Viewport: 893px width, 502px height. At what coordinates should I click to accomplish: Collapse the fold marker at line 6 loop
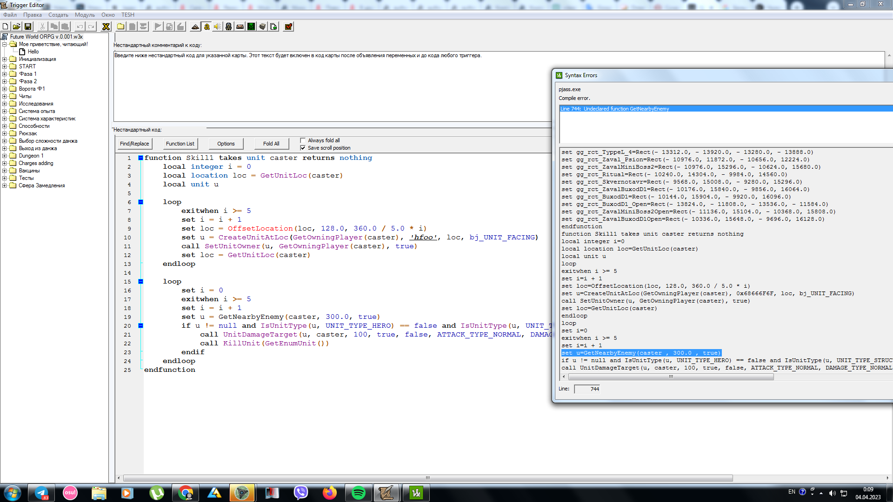click(140, 202)
